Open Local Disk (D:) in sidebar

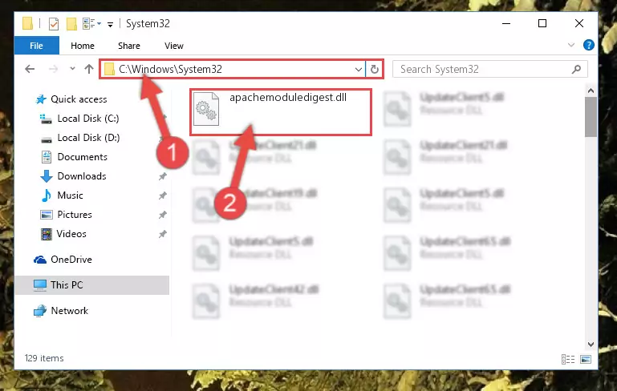[88, 138]
